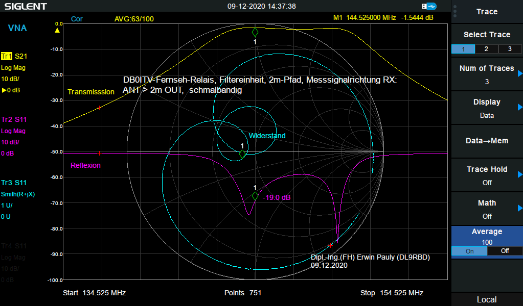Viewport: 523px width, 306px height.
Task: Click the date and time display
Action: (x=262, y=6)
